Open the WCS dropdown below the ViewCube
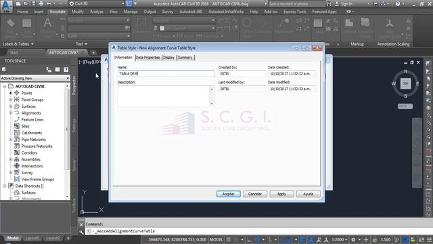 click(405, 106)
